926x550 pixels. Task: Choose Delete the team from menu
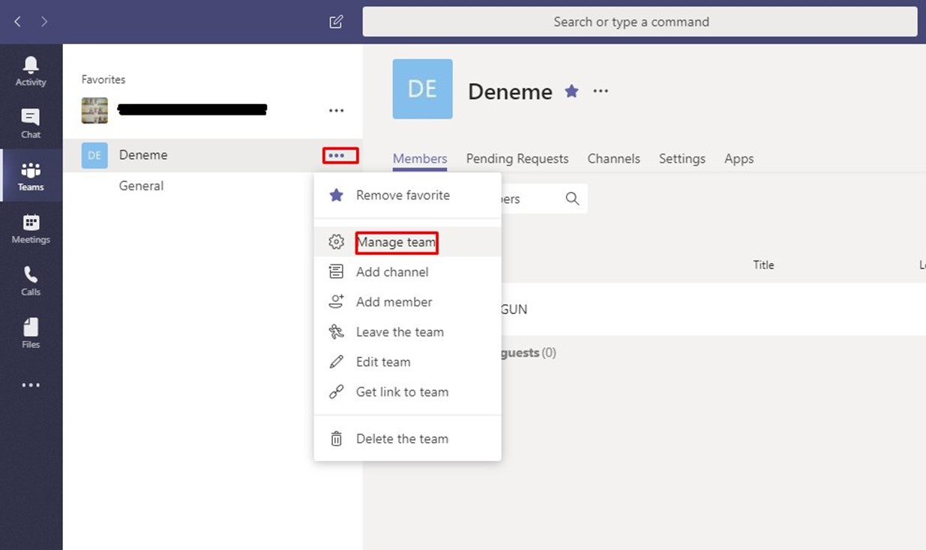[x=407, y=439]
